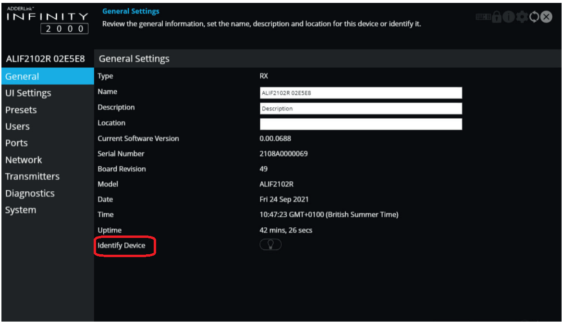Select General in the sidebar menu
The image size is (562, 322).
[48, 76]
